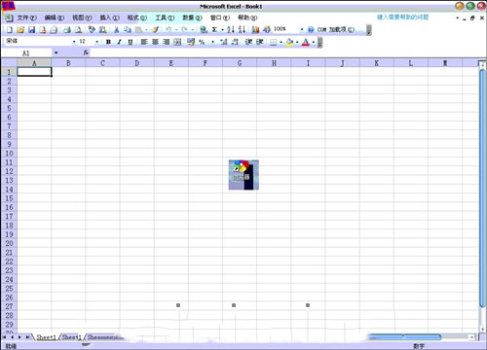The image size is (487, 350).
Task: Click the font color A swatch
Action: [x=306, y=42]
